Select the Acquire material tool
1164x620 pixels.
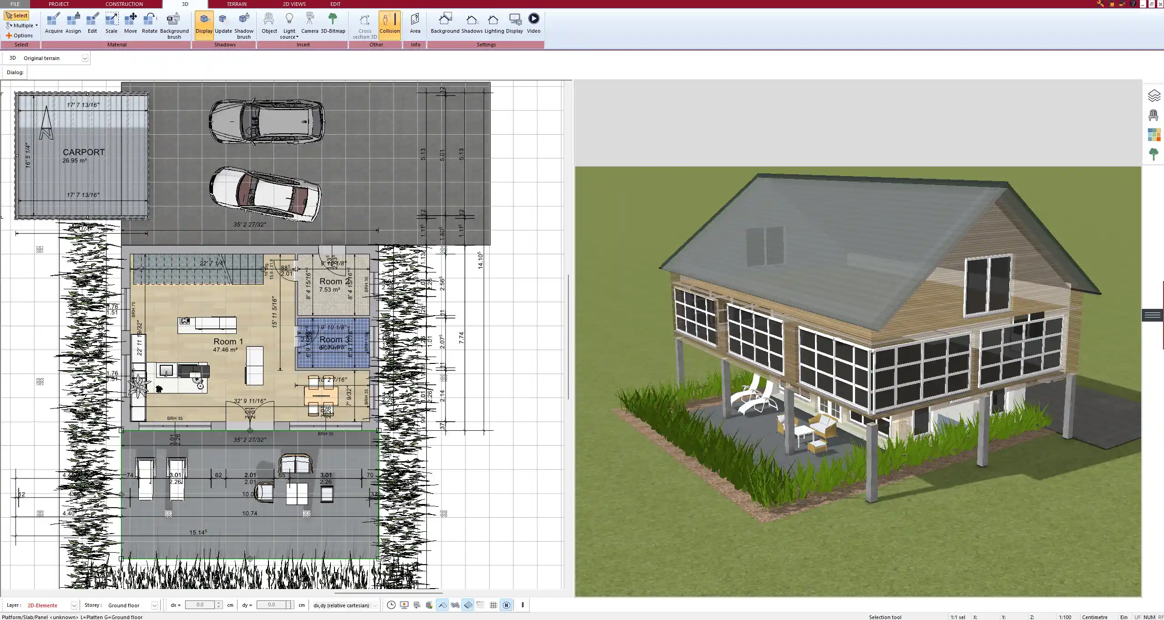coord(54,24)
